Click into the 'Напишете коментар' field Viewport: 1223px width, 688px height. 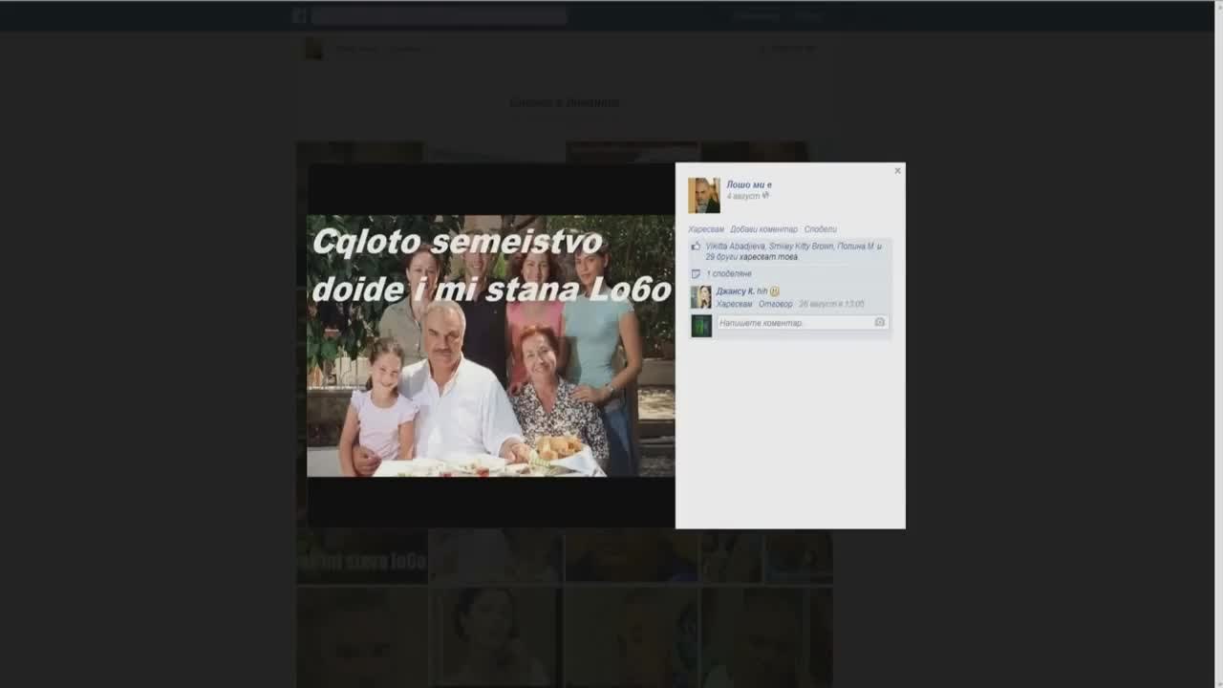793,323
